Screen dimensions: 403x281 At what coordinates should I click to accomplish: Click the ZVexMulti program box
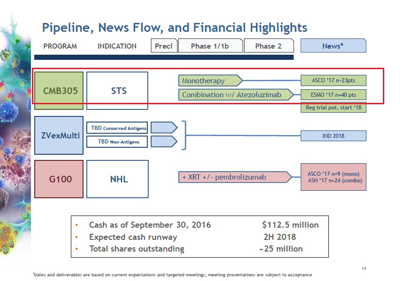coord(59,136)
